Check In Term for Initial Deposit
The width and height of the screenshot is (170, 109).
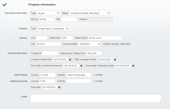[94, 75]
